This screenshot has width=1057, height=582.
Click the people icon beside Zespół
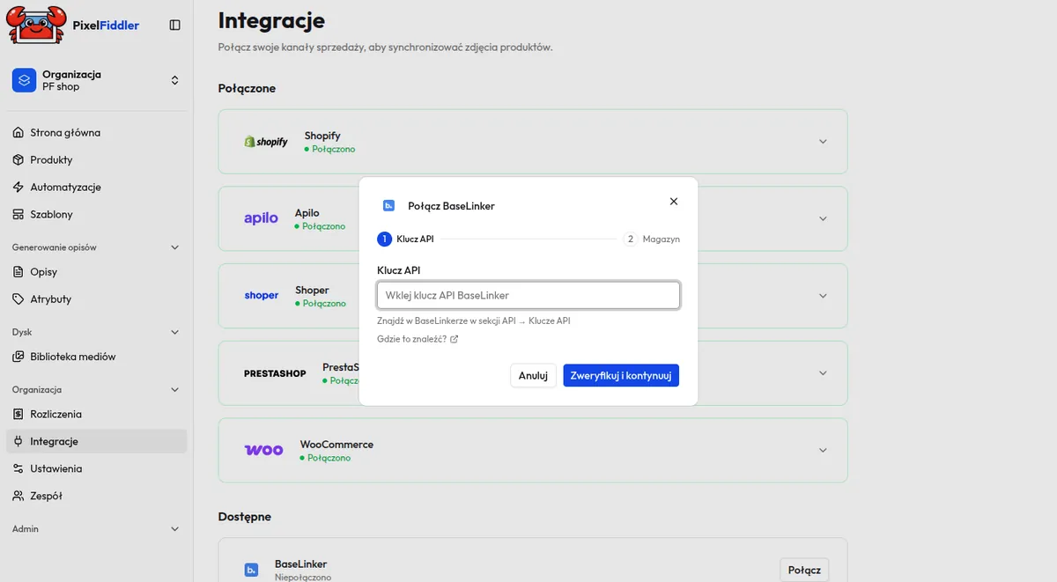18,496
